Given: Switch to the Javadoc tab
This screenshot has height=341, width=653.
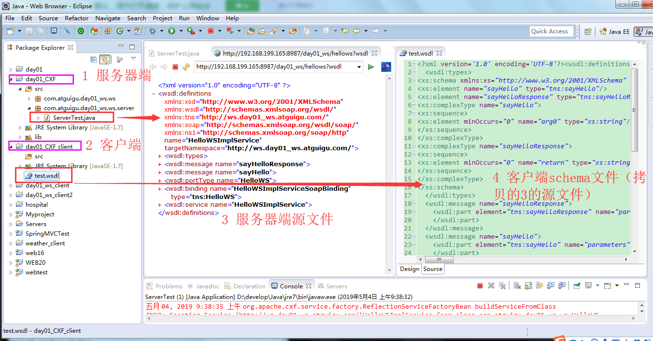Looking at the screenshot, I should point(203,286).
